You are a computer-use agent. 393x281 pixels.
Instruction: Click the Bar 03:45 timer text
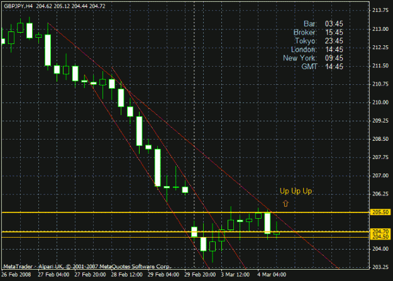point(323,24)
